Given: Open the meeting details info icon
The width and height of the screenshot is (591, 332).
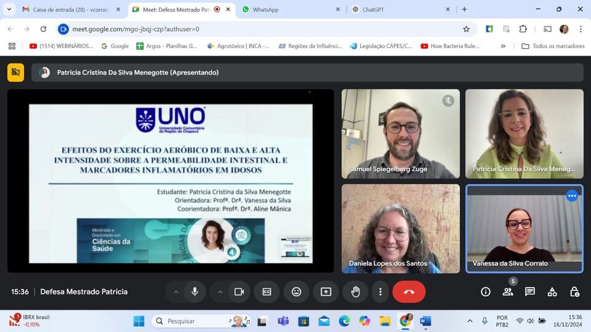Looking at the screenshot, I should (x=486, y=291).
